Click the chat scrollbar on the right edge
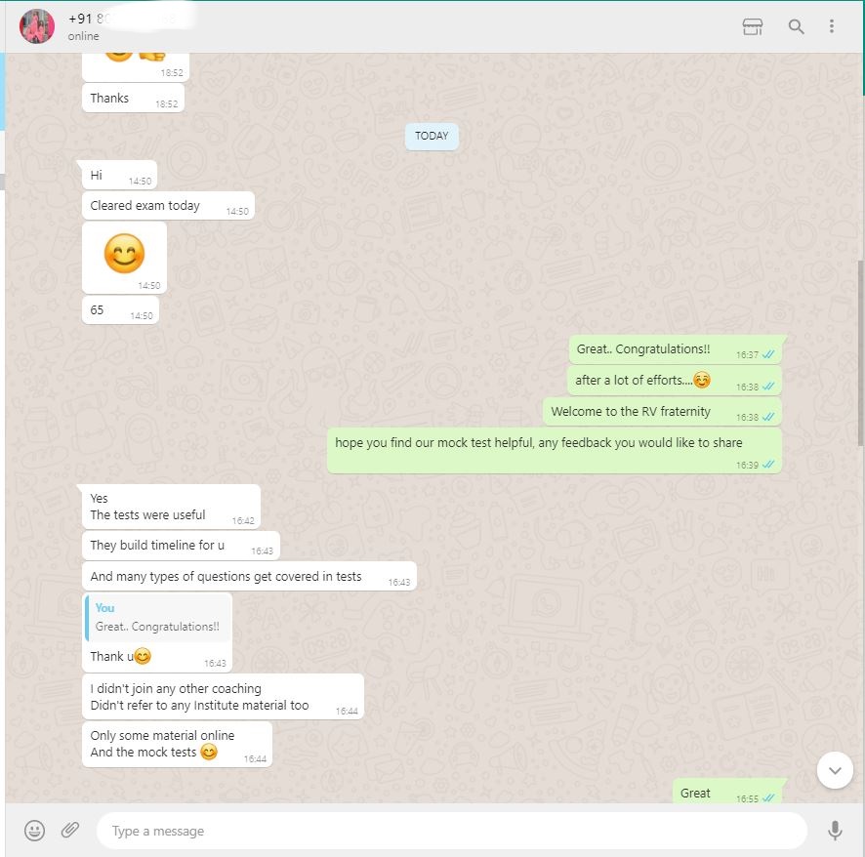 tap(860, 353)
